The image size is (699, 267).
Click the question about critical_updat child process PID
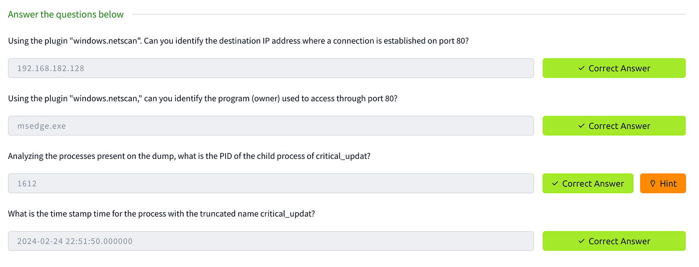(189, 156)
